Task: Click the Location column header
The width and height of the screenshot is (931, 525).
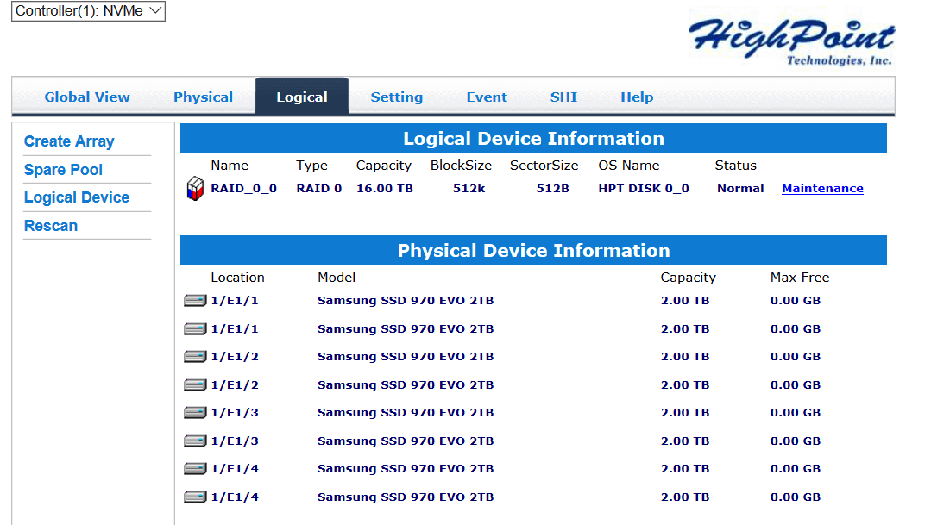Action: tap(237, 278)
